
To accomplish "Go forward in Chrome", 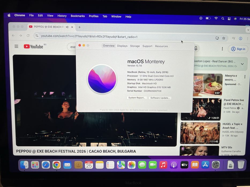I will click(21, 36).
